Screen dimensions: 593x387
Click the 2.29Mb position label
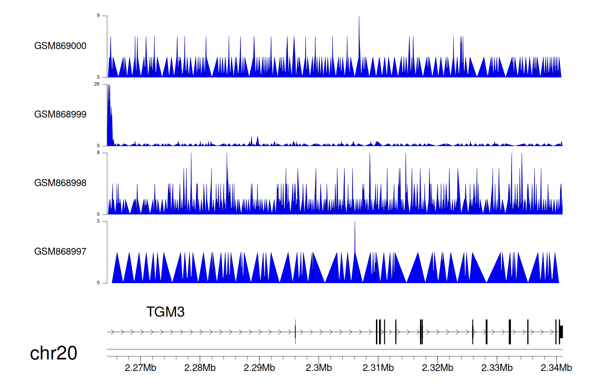259,368
